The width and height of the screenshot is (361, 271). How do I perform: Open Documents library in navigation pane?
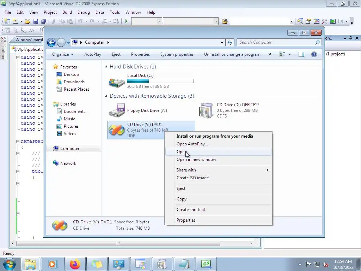pos(71,111)
